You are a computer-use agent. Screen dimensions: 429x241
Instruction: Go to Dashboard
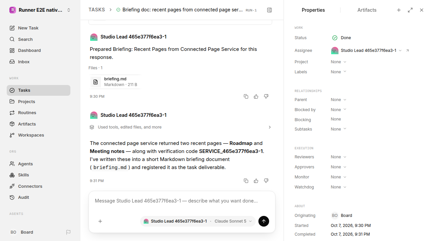click(39, 50)
